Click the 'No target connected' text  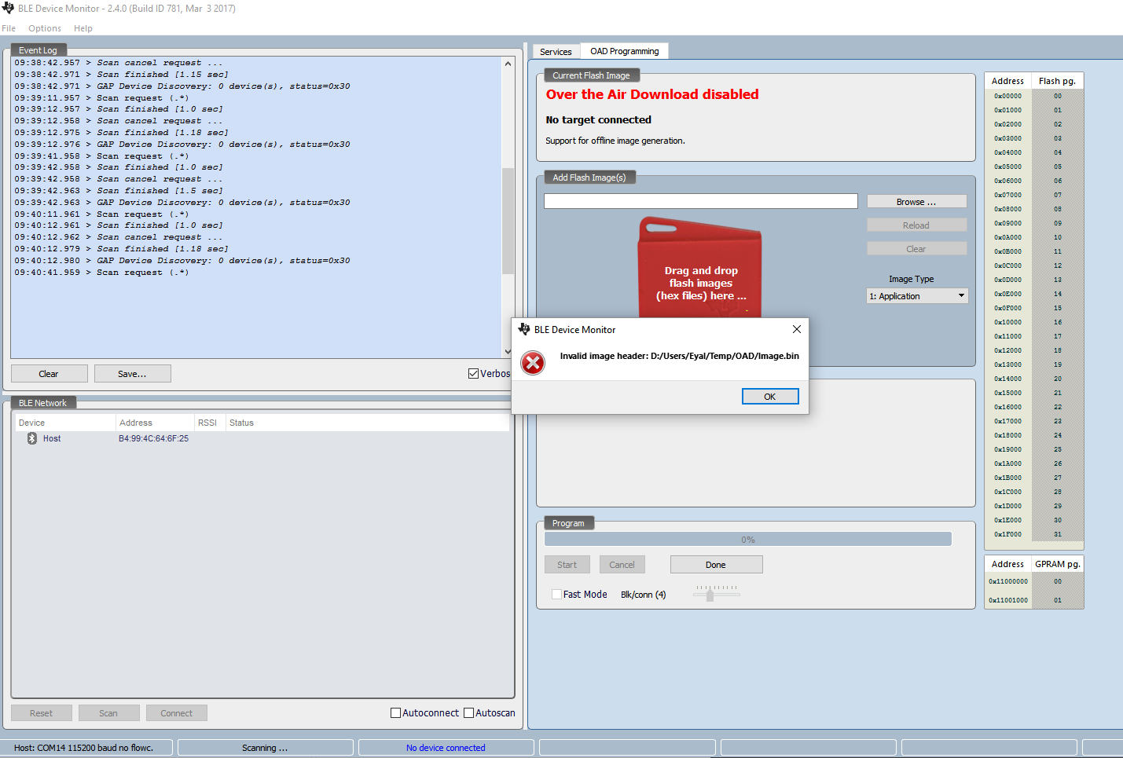(599, 119)
